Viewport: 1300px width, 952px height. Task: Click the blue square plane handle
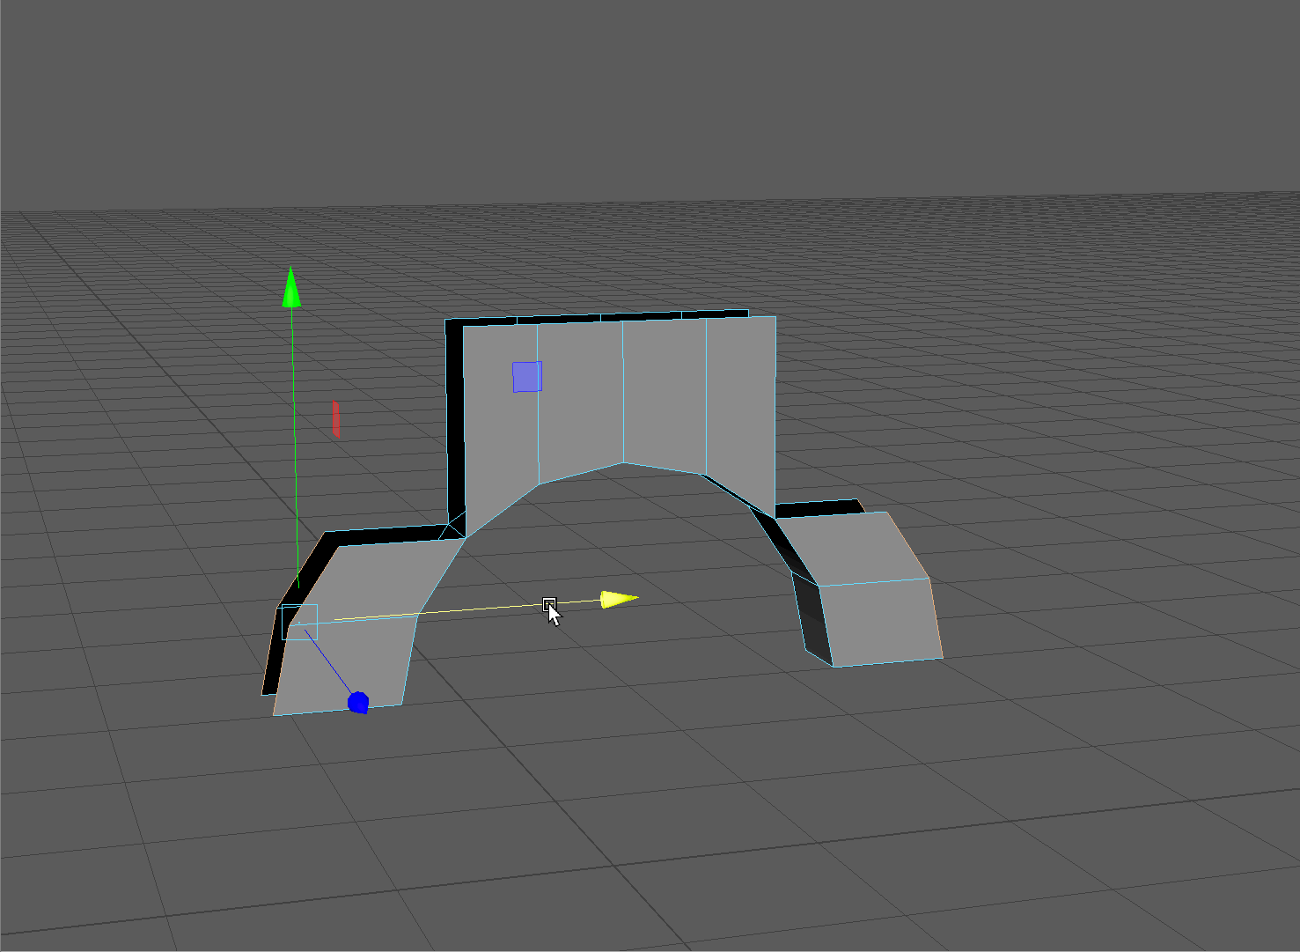527,377
